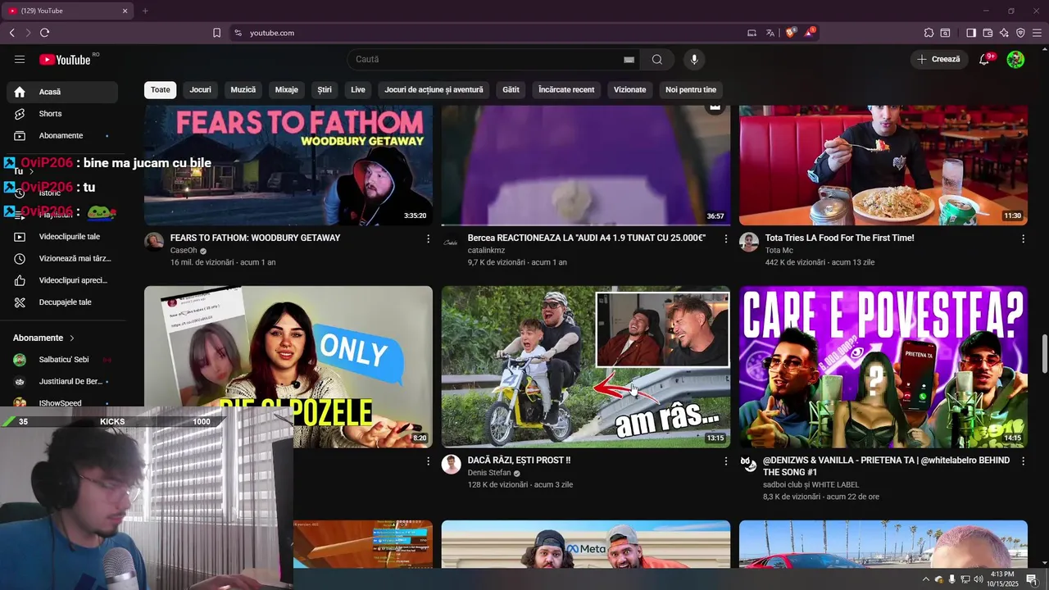Click the translate page icon
The image size is (1049, 590).
click(x=770, y=33)
